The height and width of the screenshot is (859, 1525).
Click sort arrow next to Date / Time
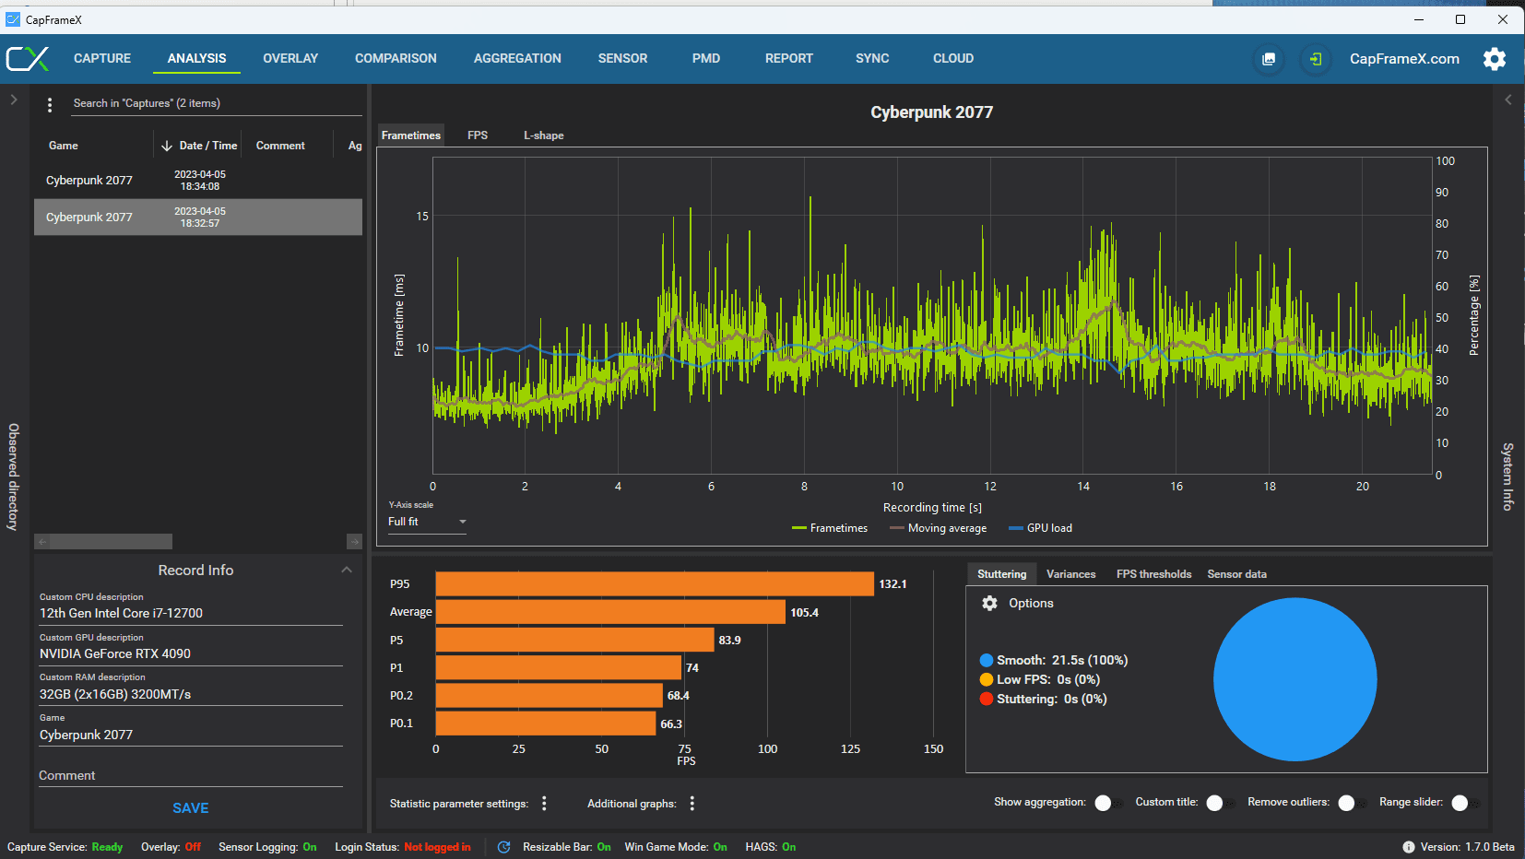point(167,146)
